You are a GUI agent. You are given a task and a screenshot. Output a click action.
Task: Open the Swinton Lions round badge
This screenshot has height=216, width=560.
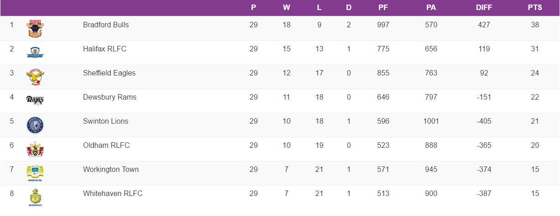35,125
